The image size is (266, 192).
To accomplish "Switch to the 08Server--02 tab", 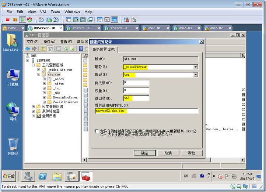I will [83, 28].
